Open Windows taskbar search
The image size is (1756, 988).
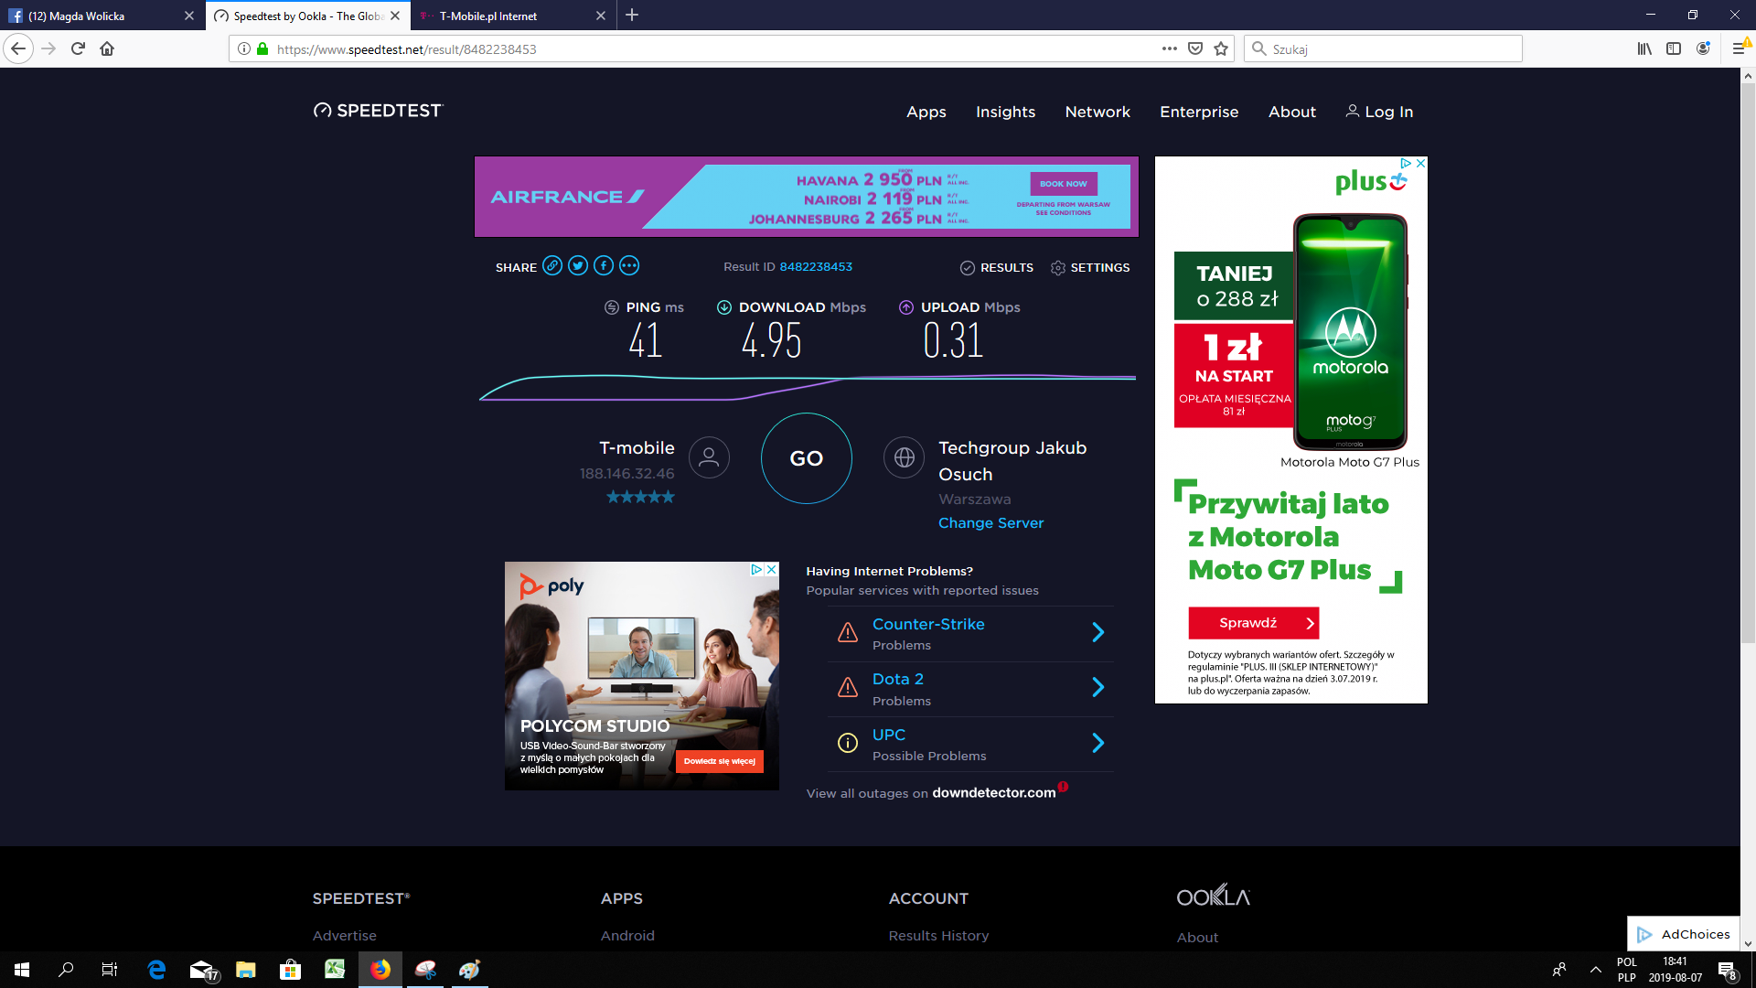click(x=66, y=970)
